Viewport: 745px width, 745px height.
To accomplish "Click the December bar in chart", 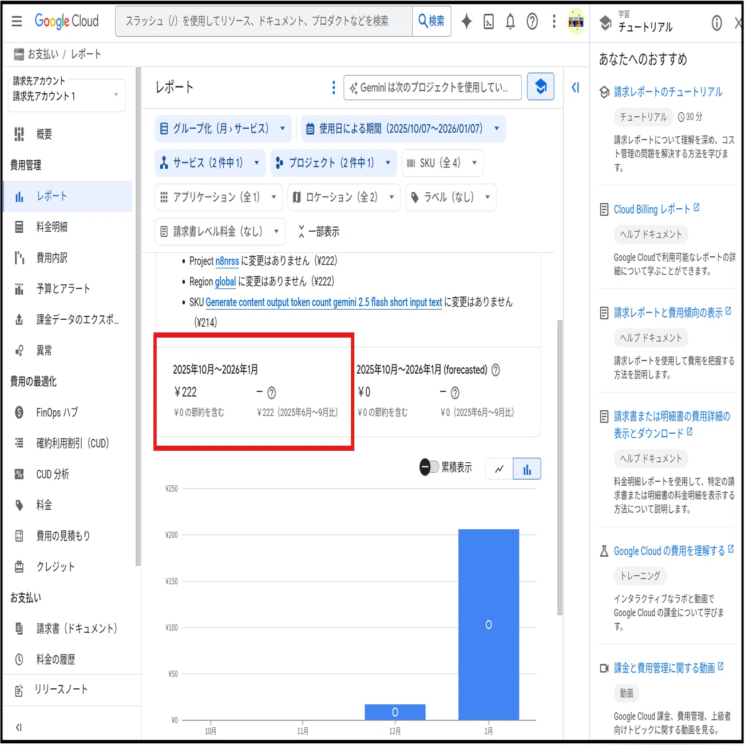I will click(395, 712).
